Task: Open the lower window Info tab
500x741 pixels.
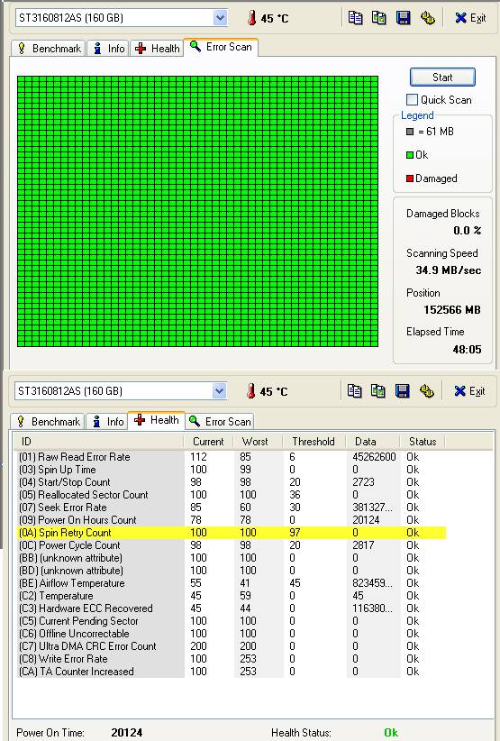Action: coord(108,421)
